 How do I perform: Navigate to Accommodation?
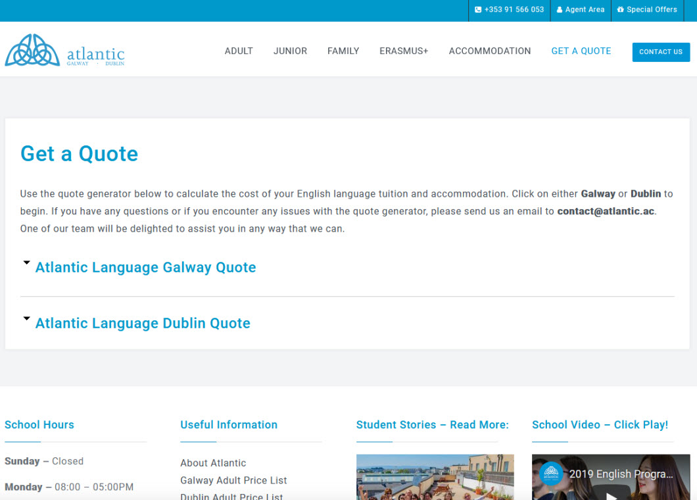(489, 51)
